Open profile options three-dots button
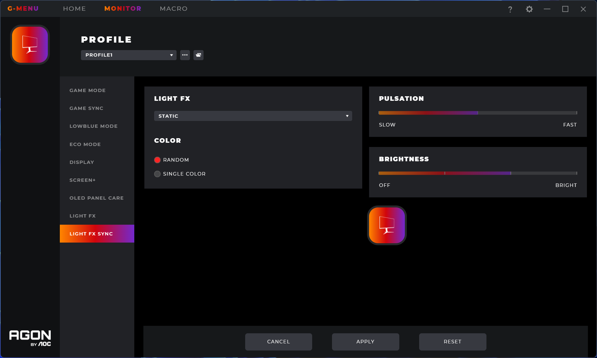This screenshot has height=358, width=597. (185, 55)
